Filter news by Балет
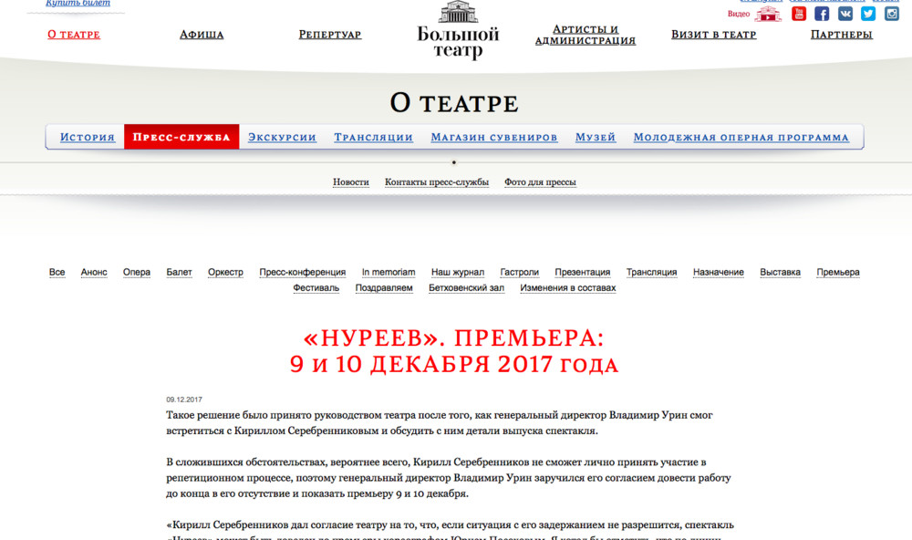The image size is (912, 540). point(179,273)
